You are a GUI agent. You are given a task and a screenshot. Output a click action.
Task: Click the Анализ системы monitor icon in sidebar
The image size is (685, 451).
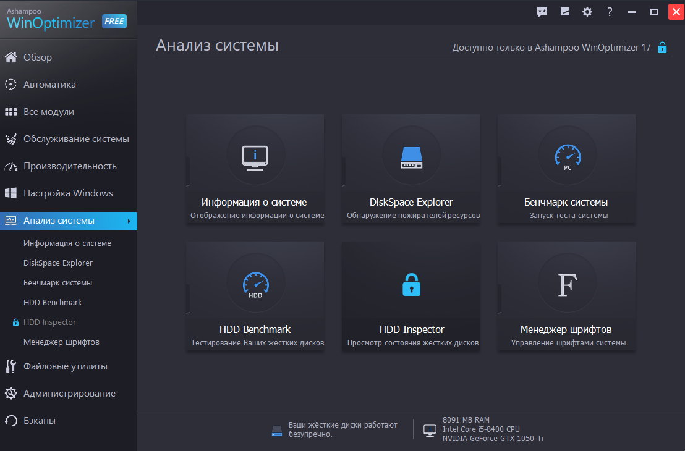(x=11, y=221)
